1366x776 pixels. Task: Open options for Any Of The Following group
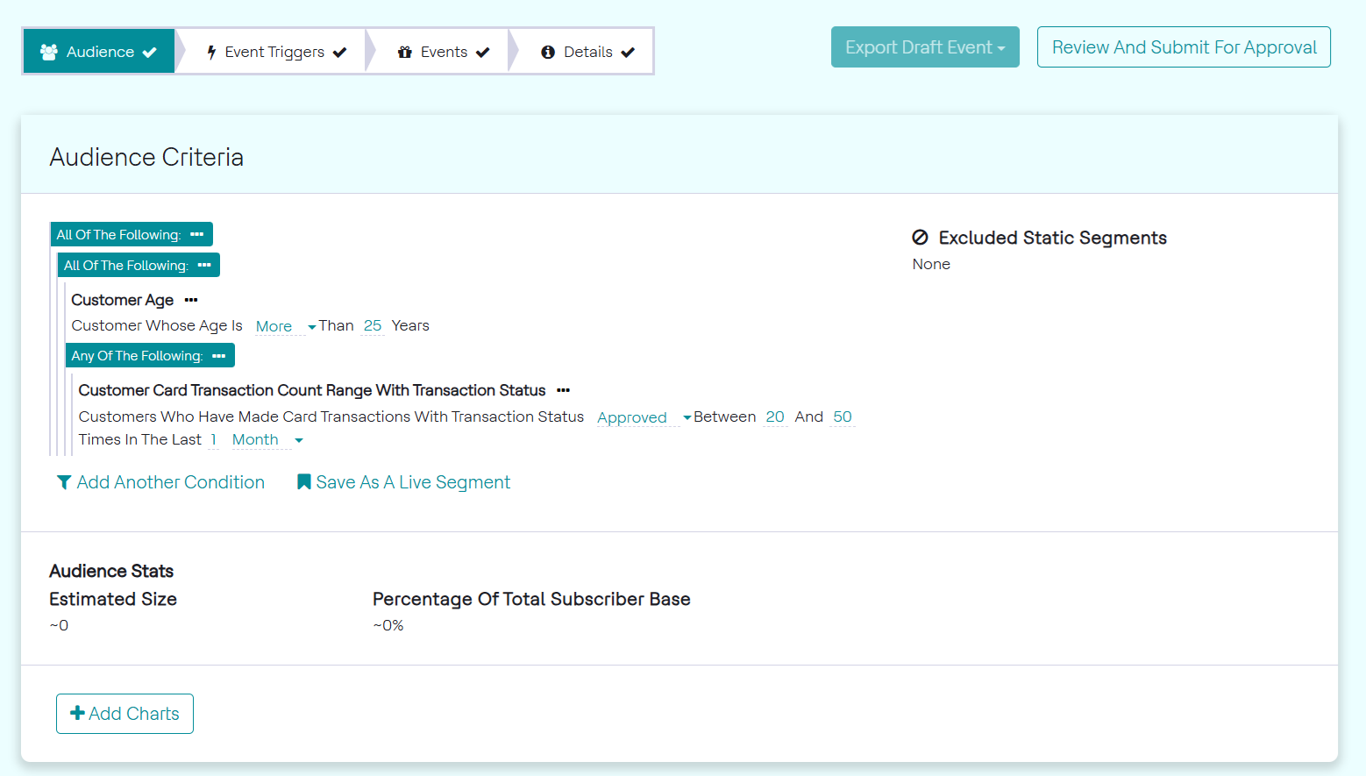tap(219, 356)
